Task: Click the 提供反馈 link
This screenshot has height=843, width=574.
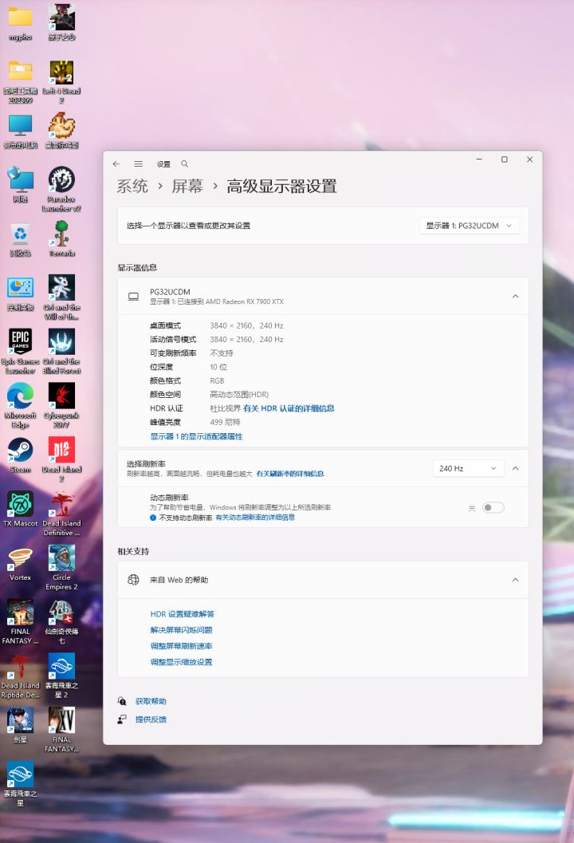Action: click(151, 719)
